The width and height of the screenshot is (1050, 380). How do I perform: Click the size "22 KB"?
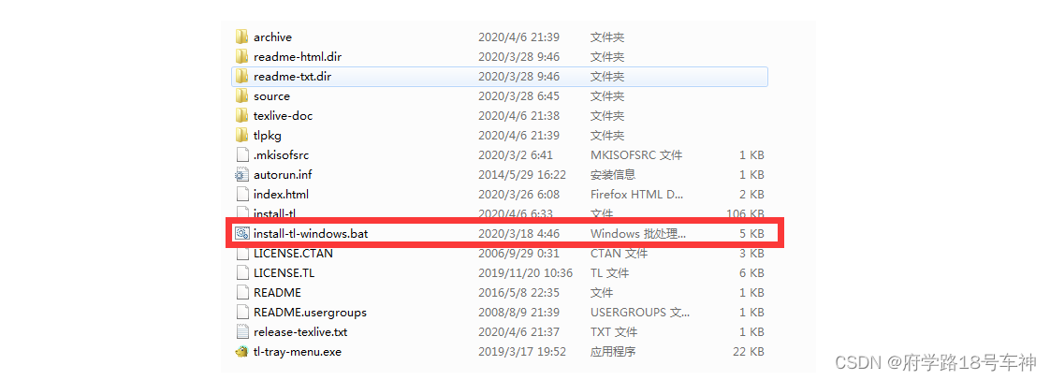pos(750,351)
